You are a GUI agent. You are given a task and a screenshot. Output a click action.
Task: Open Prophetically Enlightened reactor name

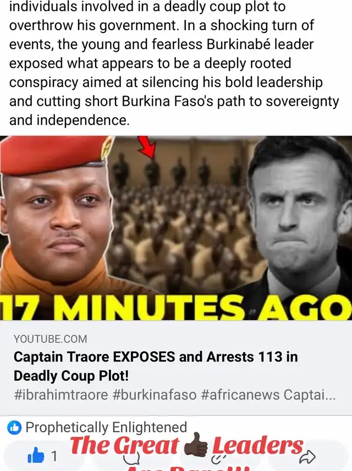106,427
